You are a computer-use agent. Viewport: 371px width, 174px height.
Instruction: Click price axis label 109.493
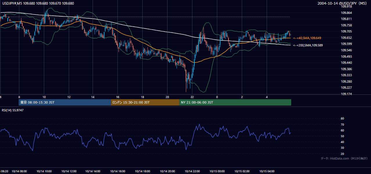click(346, 57)
